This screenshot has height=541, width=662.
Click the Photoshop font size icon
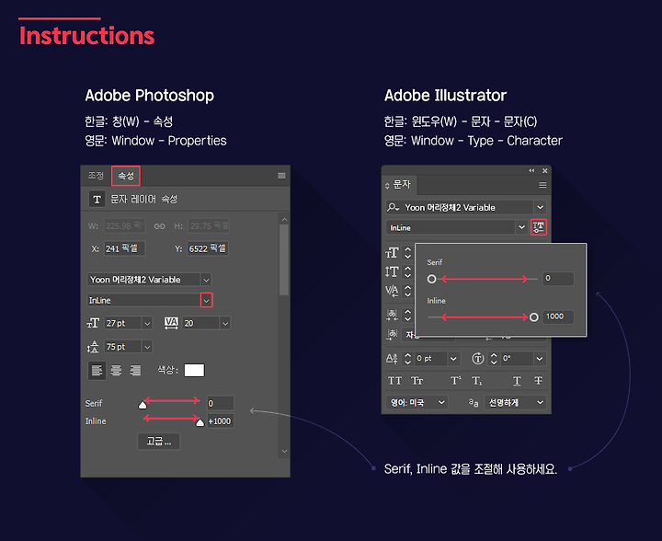point(93,323)
